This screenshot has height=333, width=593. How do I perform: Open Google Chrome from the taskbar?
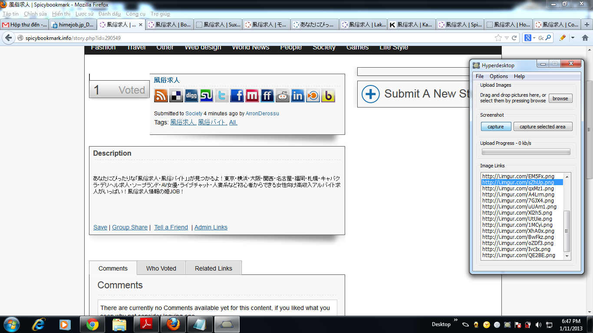(x=92, y=324)
